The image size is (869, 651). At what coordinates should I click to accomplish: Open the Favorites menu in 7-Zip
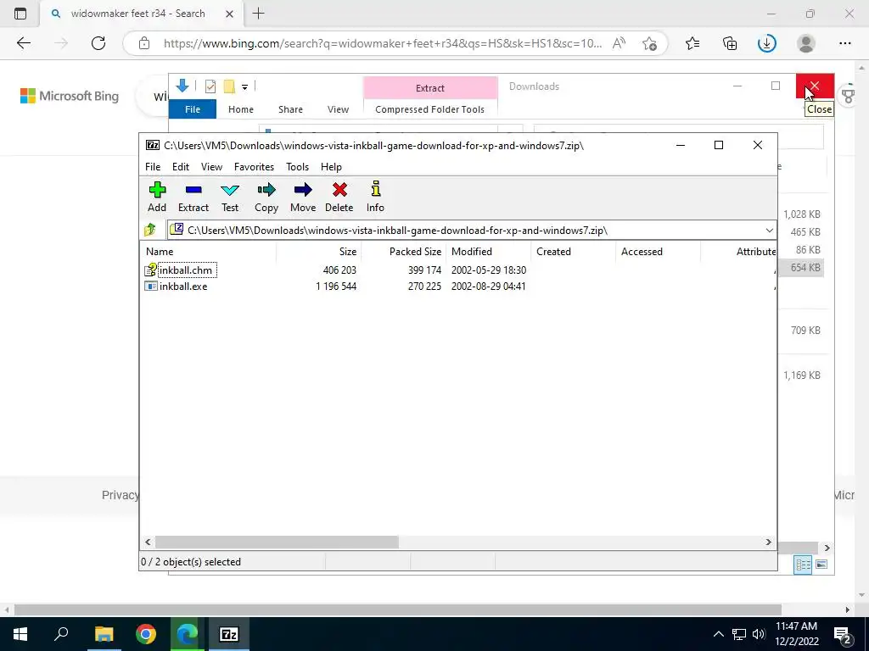[254, 167]
